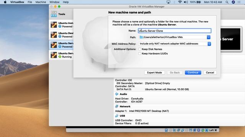Click the USB section icon

pyautogui.click(x=117, y=116)
